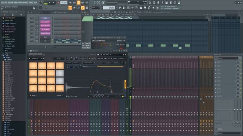Screen dimensions: 243x136
Task: Expand Current project in browser
Action: [x=10, y=18]
